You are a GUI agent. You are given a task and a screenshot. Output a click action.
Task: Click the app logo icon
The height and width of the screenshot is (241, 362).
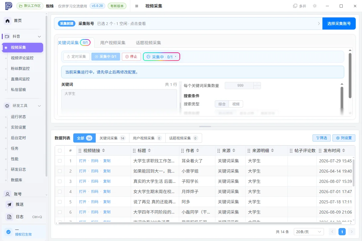point(8,6)
